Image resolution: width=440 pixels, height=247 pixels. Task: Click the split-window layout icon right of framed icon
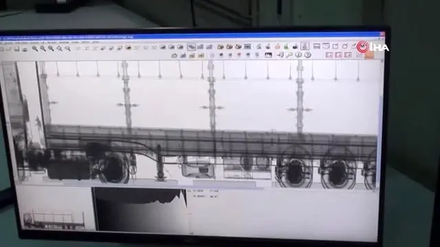317,46
